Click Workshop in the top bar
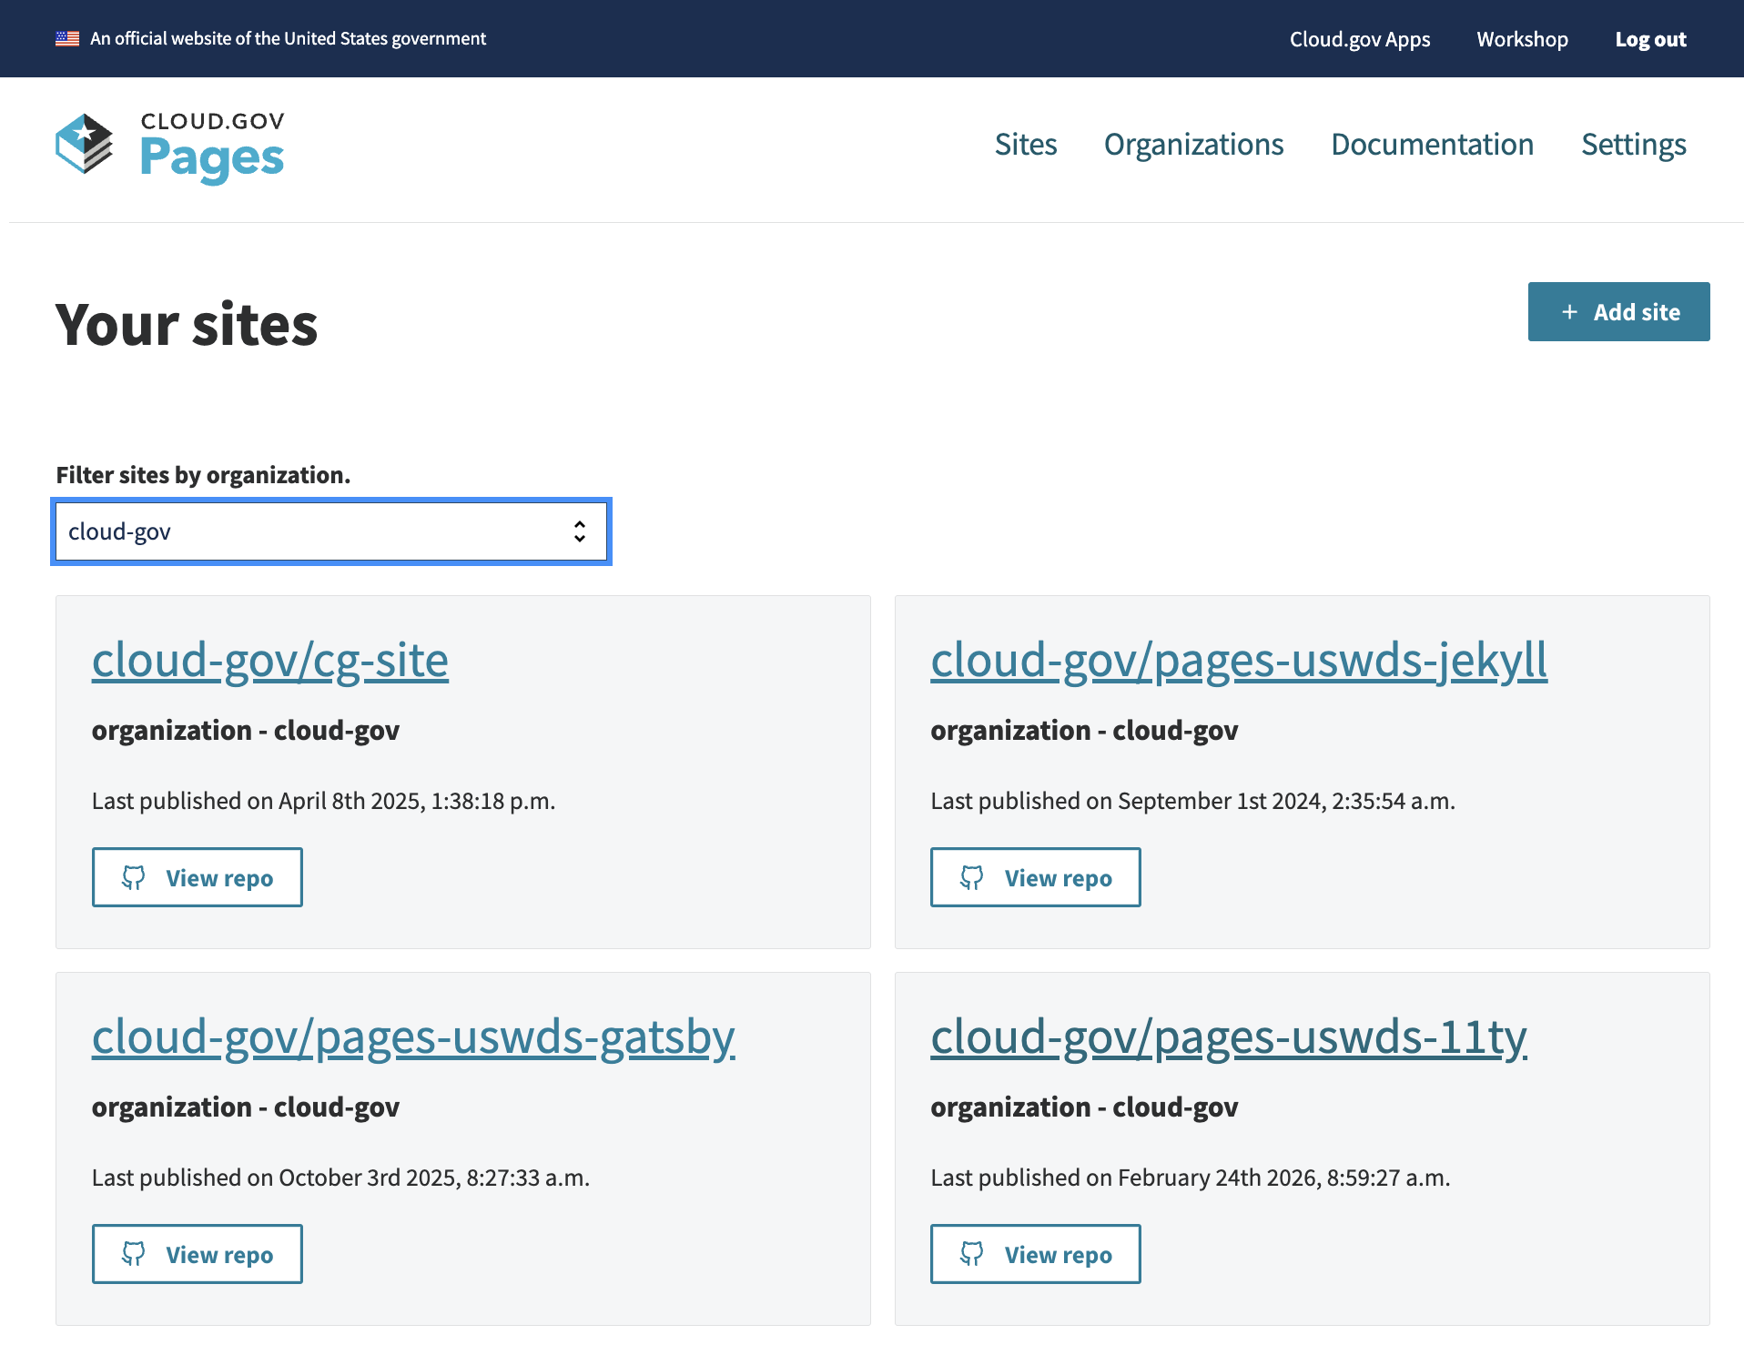 coord(1522,39)
